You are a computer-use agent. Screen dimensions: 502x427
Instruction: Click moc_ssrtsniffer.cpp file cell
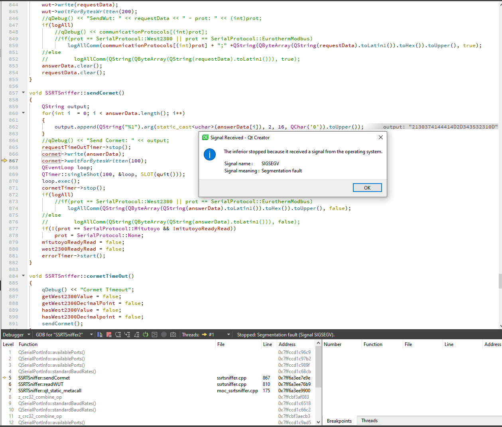pos(237,390)
